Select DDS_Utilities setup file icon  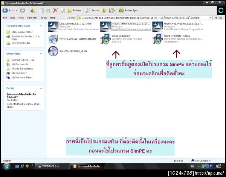point(53,27)
